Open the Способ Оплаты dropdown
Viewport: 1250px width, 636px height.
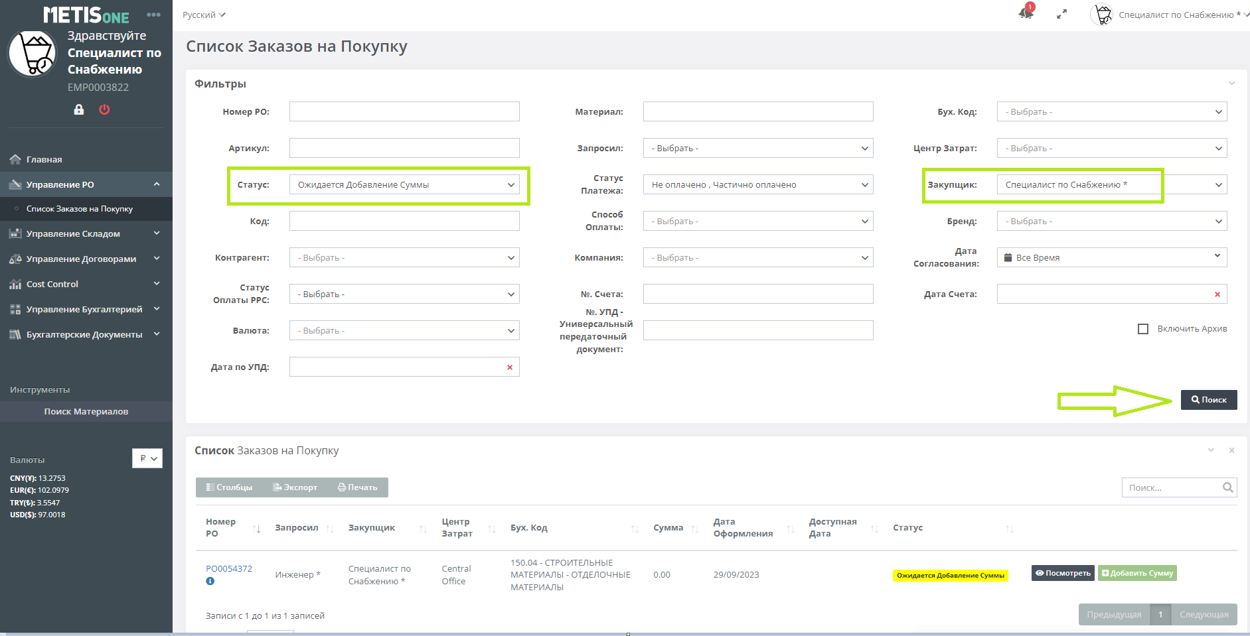click(758, 221)
